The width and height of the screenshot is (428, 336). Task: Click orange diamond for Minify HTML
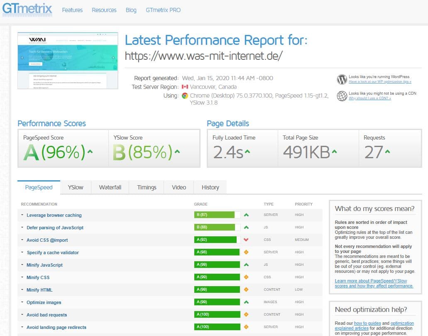pyautogui.click(x=246, y=289)
